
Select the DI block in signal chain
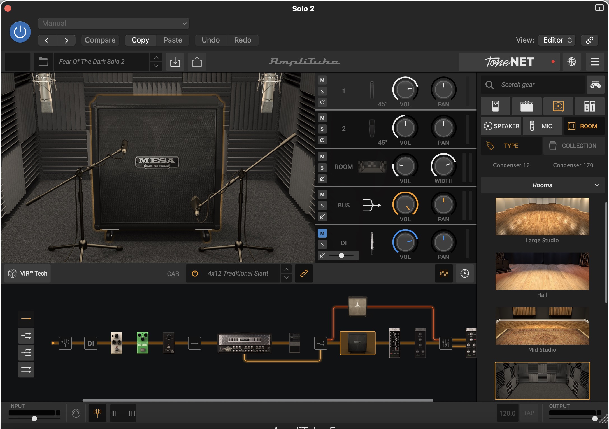91,343
